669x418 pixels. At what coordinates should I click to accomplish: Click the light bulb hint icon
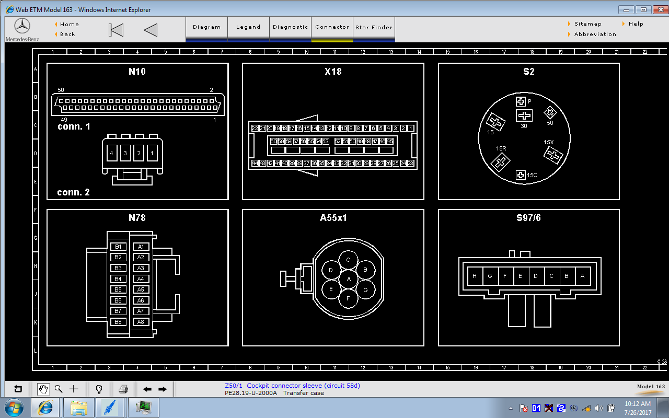pos(98,389)
